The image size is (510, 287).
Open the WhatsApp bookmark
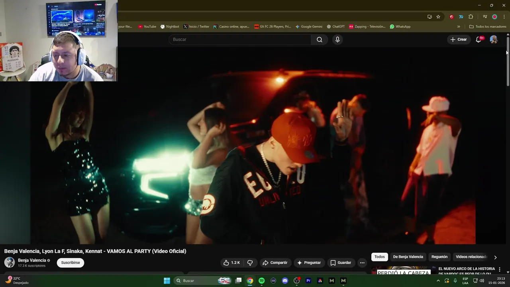(400, 27)
